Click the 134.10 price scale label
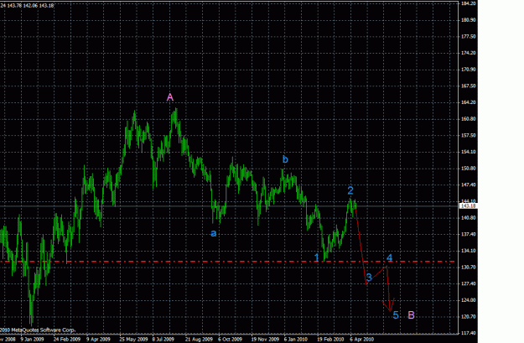Viewport: 524px width, 343px height. (468, 251)
